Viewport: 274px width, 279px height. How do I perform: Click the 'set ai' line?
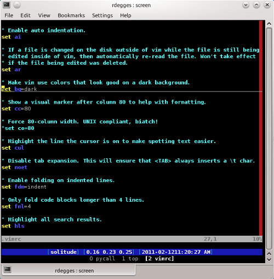tap(12, 37)
